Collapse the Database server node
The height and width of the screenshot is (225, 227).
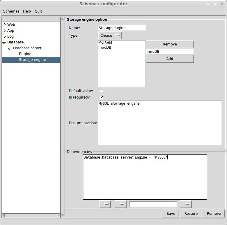[x=10, y=49]
